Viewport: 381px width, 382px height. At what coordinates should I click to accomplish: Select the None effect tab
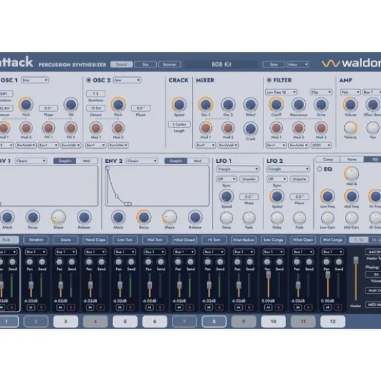(x=352, y=160)
